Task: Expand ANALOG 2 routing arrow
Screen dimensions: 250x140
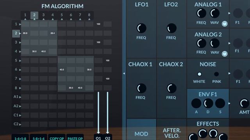Action: (229, 43)
